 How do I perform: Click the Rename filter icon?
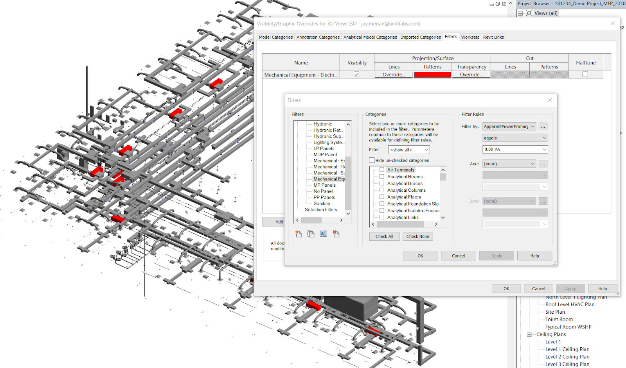point(324,234)
